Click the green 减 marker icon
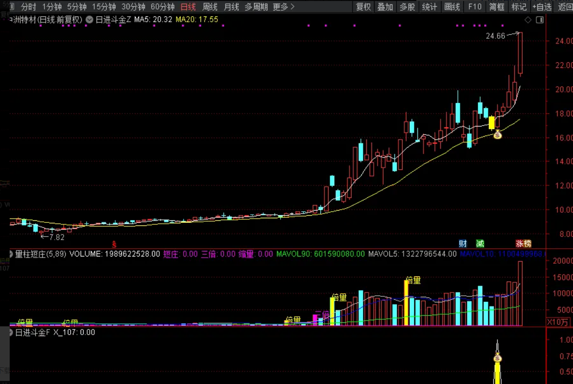The height and width of the screenshot is (384, 573). pyautogui.click(x=480, y=244)
